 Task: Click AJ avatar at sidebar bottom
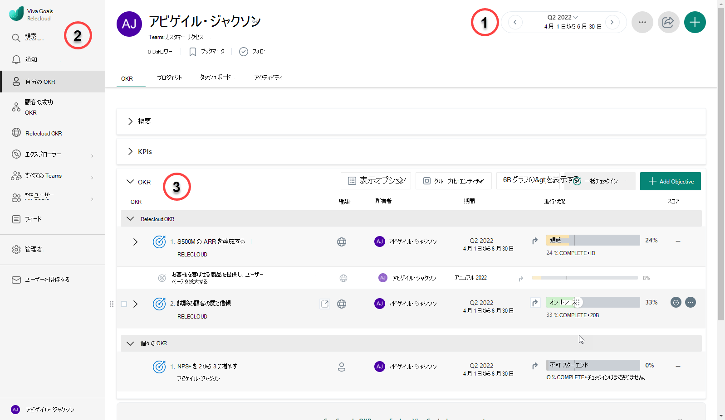15,409
